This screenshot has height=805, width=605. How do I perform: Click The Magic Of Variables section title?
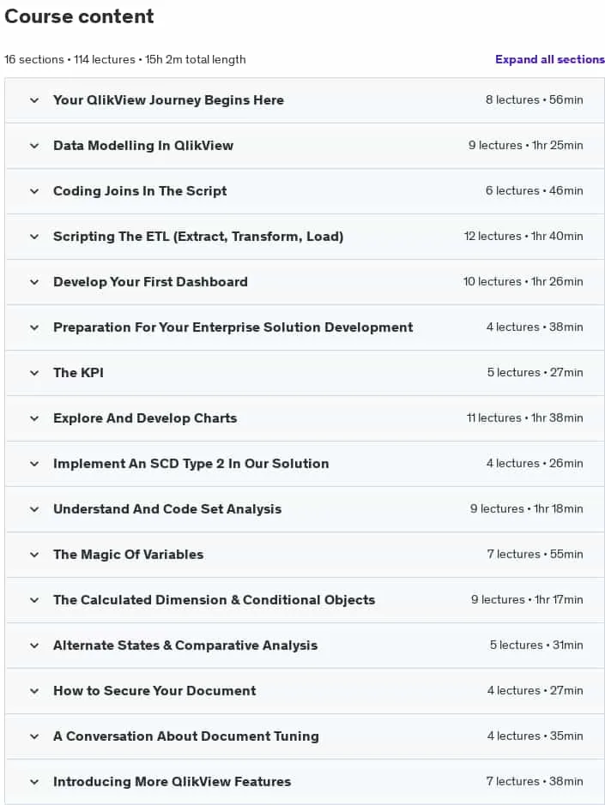click(128, 555)
